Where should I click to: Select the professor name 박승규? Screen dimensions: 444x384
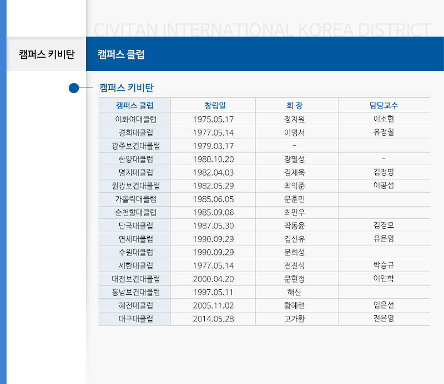coord(384,265)
